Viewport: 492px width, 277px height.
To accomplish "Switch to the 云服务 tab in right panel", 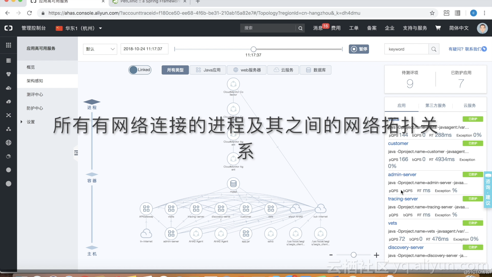I will [x=469, y=105].
